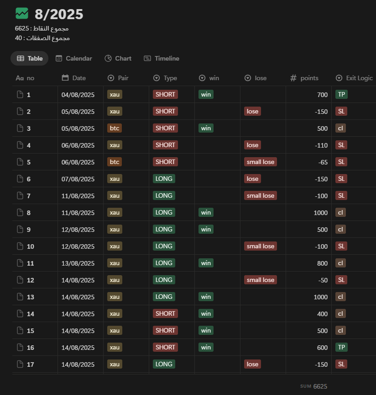Click the page icon in row 8
376x395 pixels.
20,212
